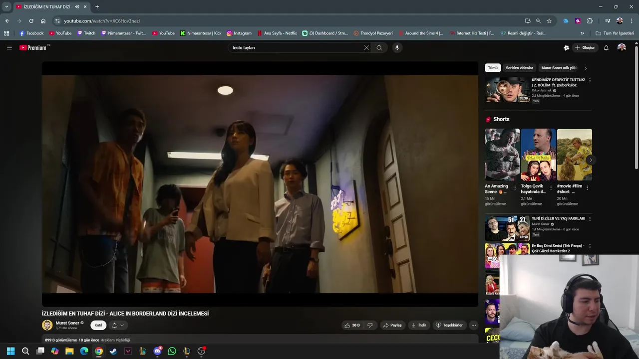The width and height of the screenshot is (639, 359).
Task: Like the video (38 B)
Action: pos(352,325)
